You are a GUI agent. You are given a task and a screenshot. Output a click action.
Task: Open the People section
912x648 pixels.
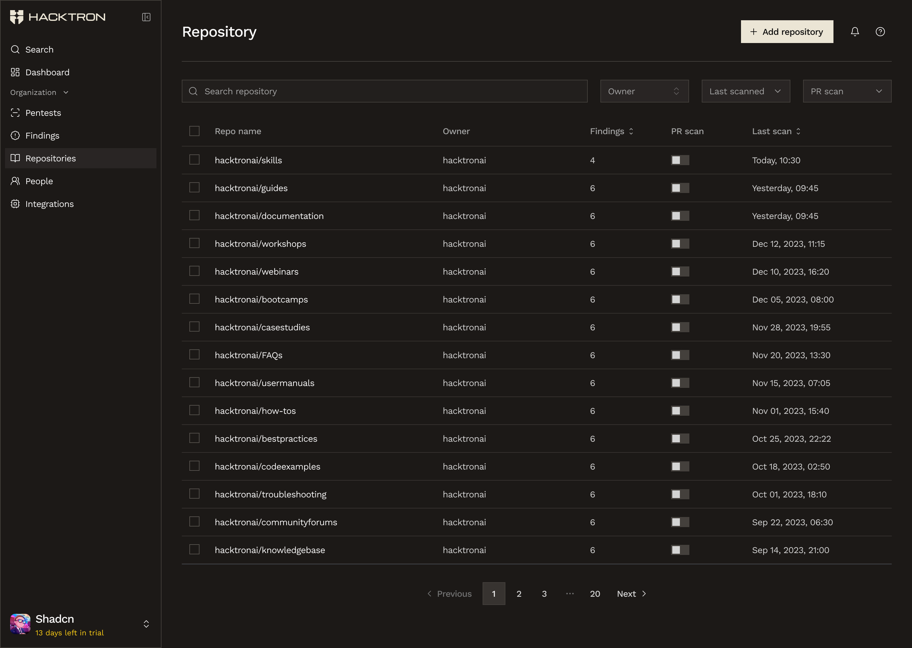click(38, 181)
